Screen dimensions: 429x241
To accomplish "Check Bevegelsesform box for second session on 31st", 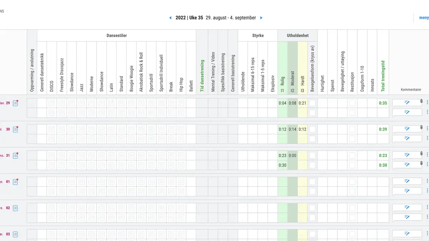I will 312,165.
